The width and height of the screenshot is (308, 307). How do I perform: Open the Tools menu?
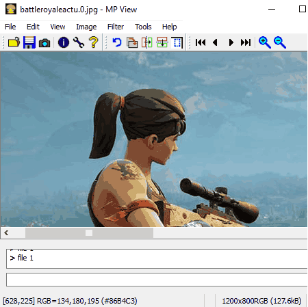pos(143,27)
